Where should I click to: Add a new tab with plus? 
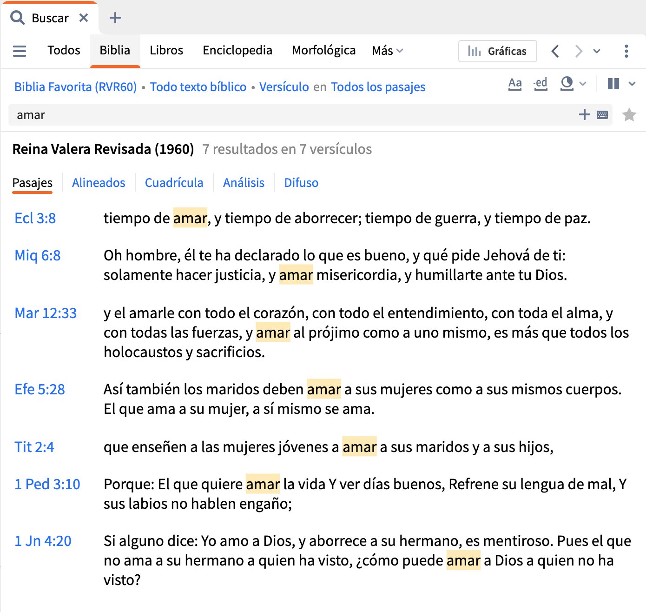pos(115,18)
